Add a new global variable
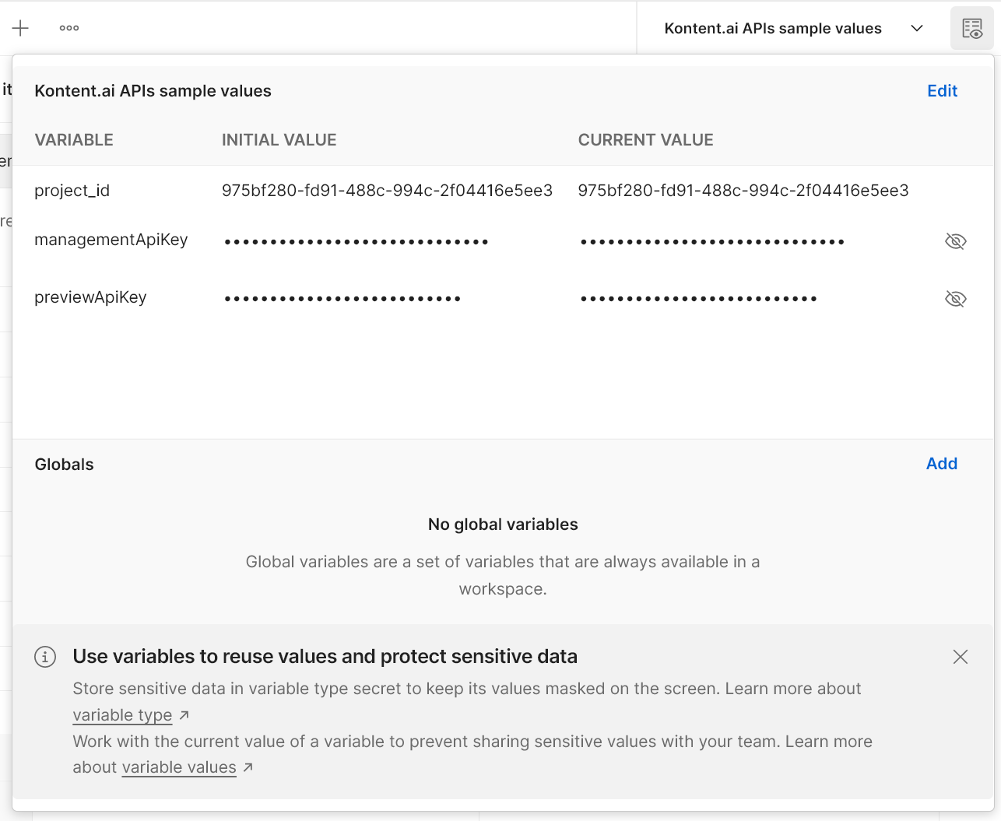Screen dimensions: 1001x821 [x=941, y=464]
